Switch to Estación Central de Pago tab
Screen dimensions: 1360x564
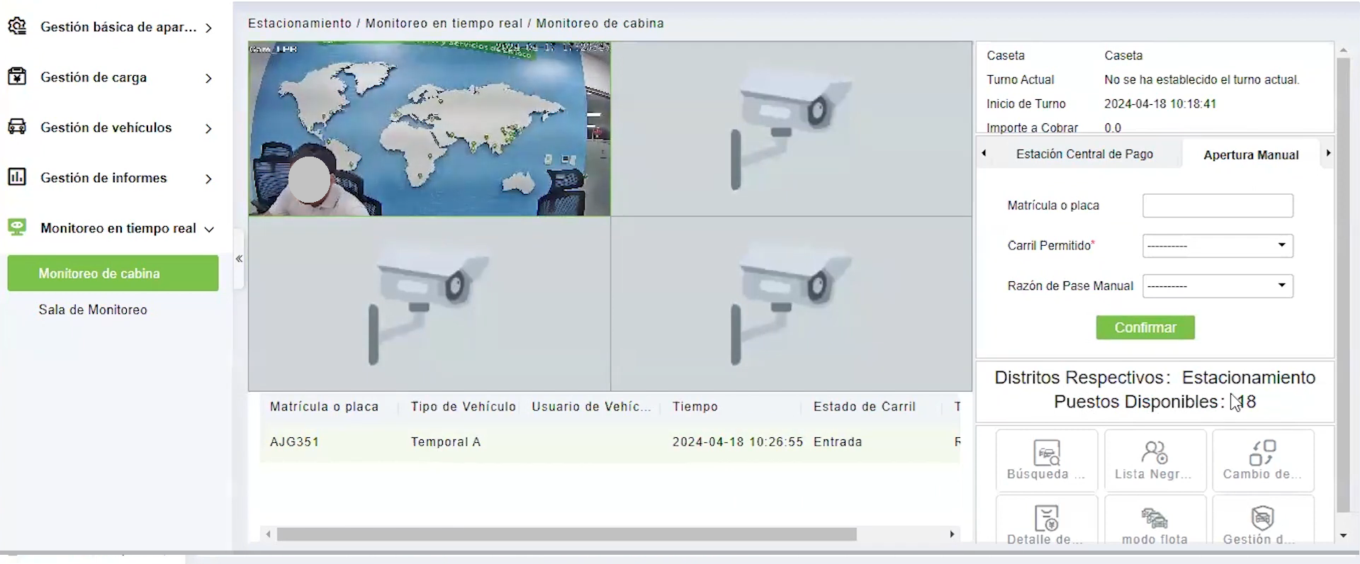pos(1084,154)
